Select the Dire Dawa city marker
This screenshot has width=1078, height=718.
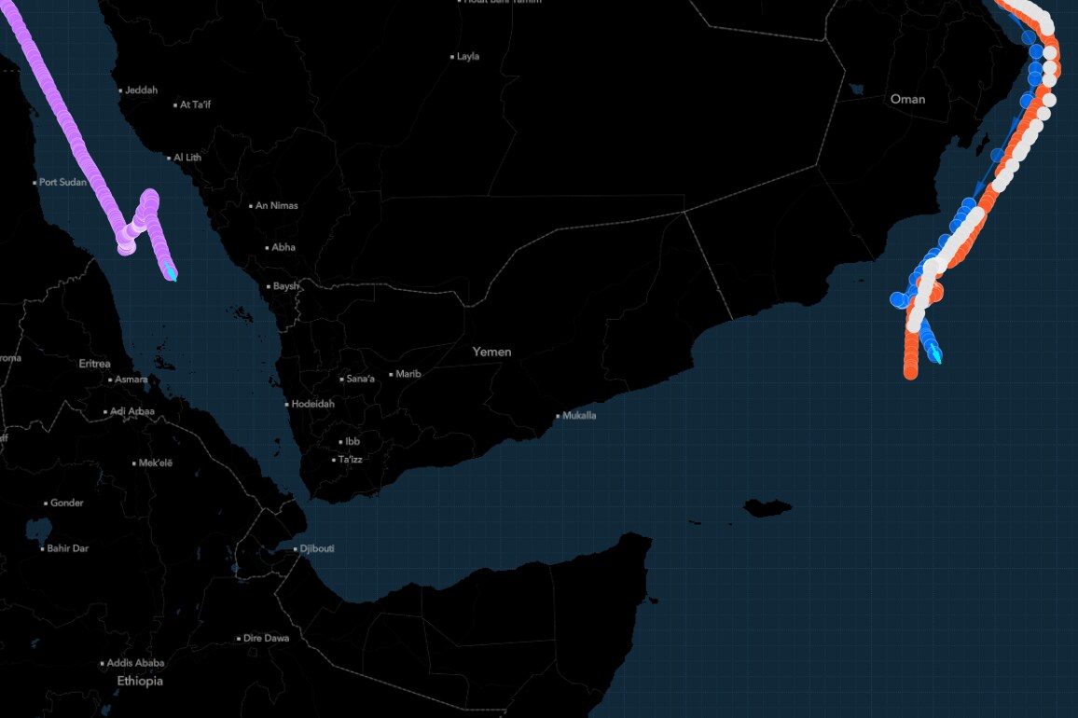click(240, 639)
